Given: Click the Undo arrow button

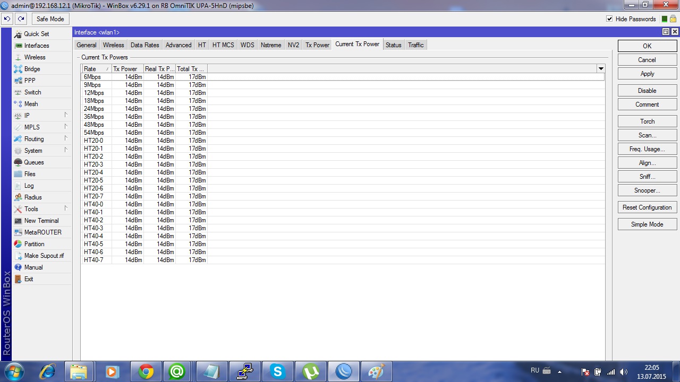Looking at the screenshot, I should 7,19.
